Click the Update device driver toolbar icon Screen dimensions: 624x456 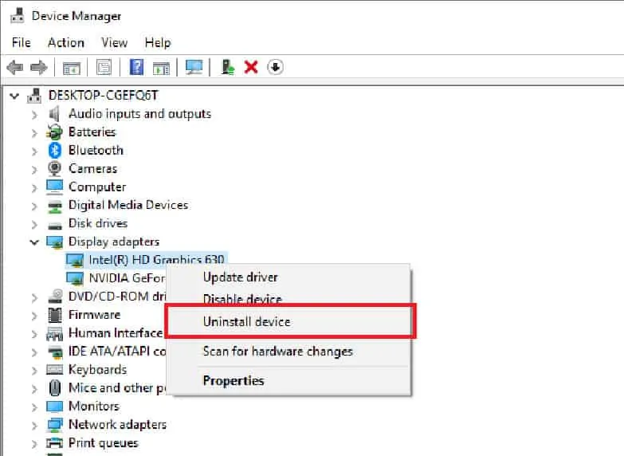[228, 67]
